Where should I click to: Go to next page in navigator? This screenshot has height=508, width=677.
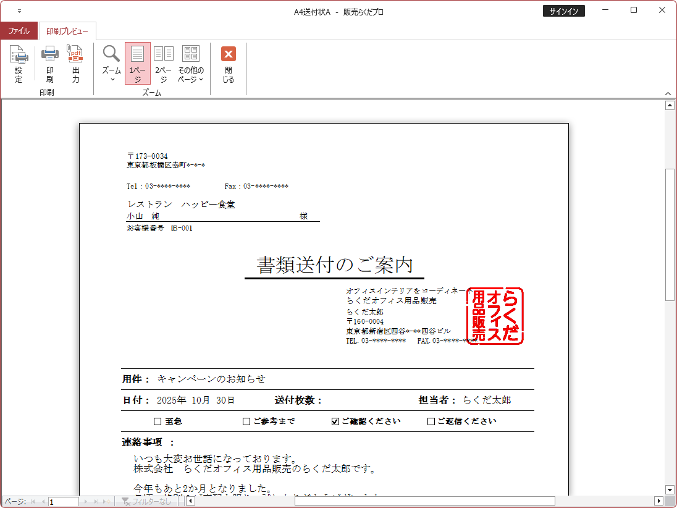point(86,502)
